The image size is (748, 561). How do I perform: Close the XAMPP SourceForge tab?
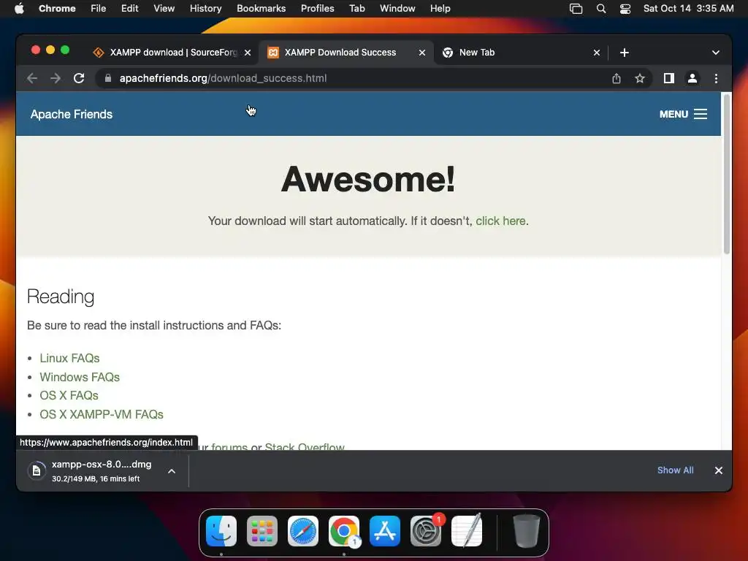point(248,53)
